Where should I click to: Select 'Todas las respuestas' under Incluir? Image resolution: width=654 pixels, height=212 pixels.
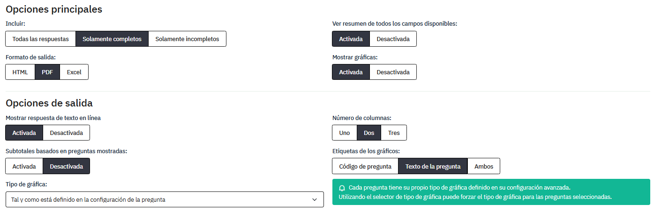(x=40, y=39)
